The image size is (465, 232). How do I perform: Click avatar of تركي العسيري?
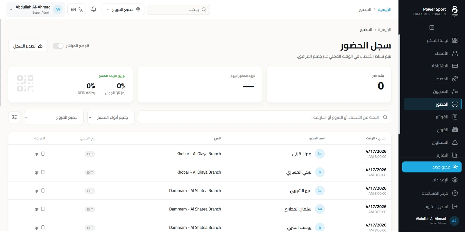click(320, 172)
